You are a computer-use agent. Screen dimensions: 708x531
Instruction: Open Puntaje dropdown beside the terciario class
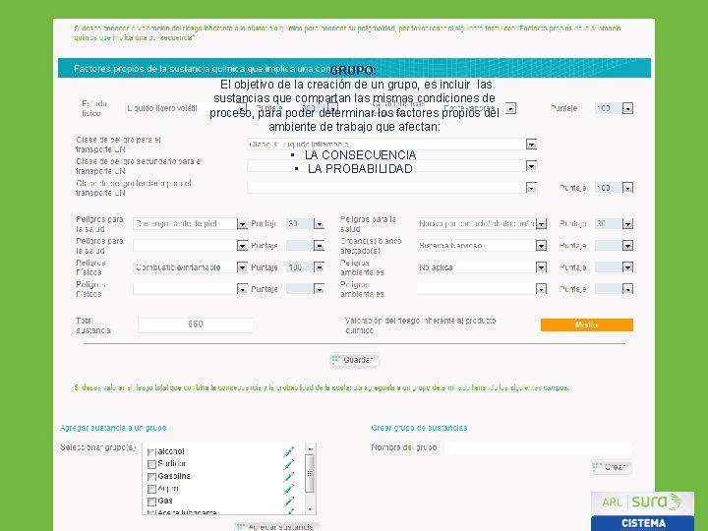627,188
